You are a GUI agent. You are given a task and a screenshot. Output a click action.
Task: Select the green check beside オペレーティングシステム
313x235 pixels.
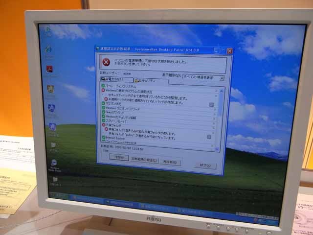pyautogui.click(x=103, y=86)
